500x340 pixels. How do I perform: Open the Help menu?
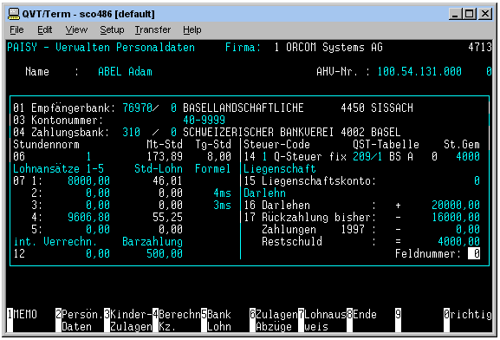[192, 29]
